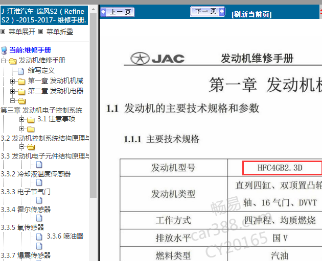Expand 第二章 发动机电器 node

[13, 91]
